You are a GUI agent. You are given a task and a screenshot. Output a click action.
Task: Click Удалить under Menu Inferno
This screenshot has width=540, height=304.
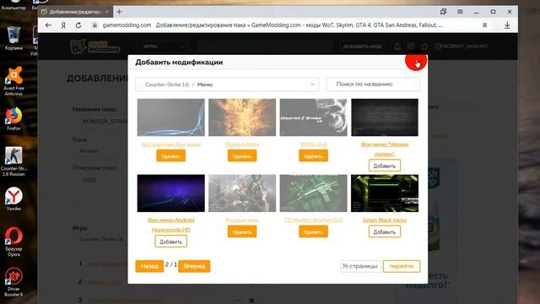[x=242, y=156]
